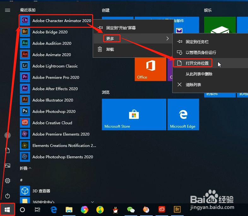Open the colorful pinwheel browser on taskbar

click(85, 210)
